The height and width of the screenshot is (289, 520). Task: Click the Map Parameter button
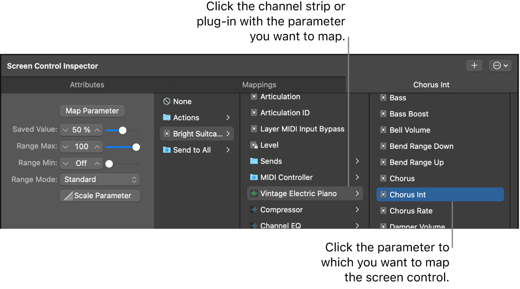92,111
